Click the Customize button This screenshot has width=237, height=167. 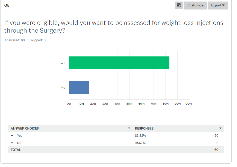(x=195, y=5)
